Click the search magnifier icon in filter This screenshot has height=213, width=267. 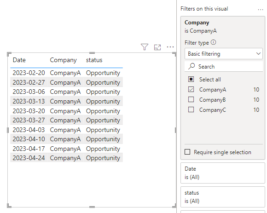tap(192, 66)
